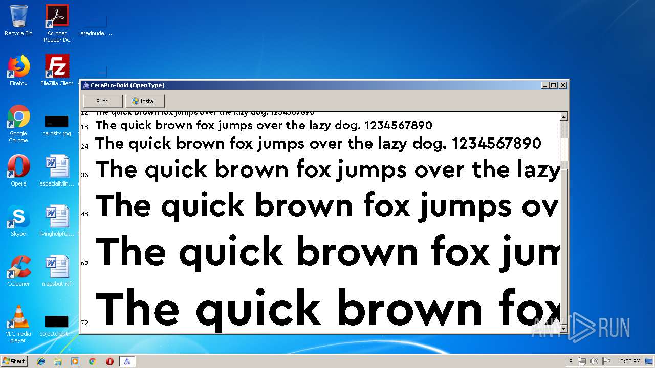Open the Opera browser shortcut

coord(18,171)
